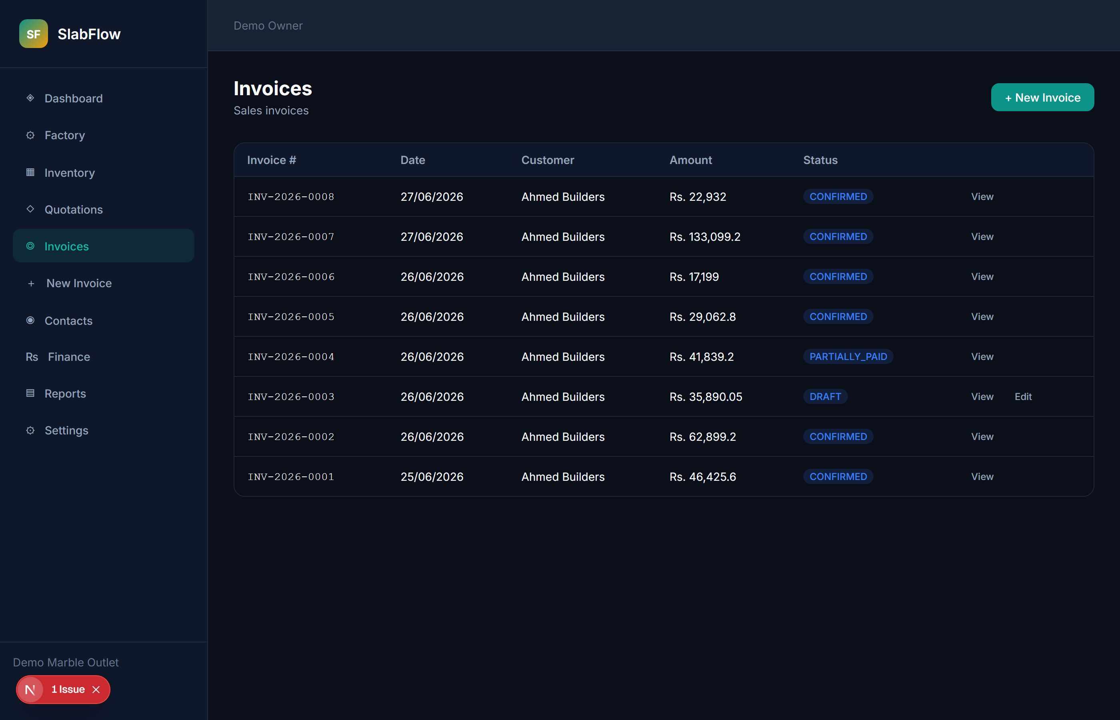This screenshot has height=720, width=1120.
Task: View draft invoice INV-2026-0003
Action: [982, 396]
